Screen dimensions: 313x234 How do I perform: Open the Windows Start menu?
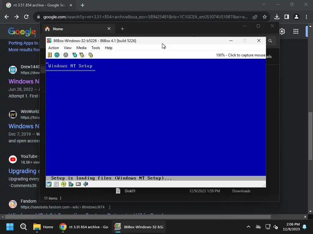click(10, 227)
